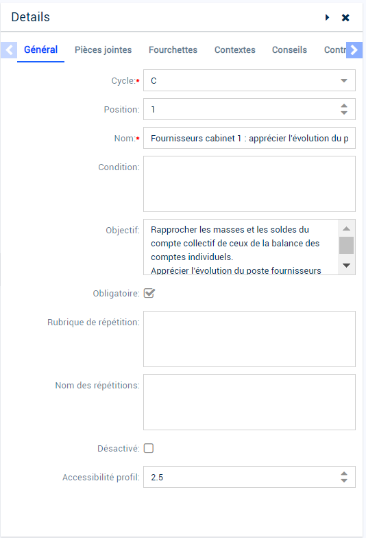Open the Fourchettes tab

(173, 49)
